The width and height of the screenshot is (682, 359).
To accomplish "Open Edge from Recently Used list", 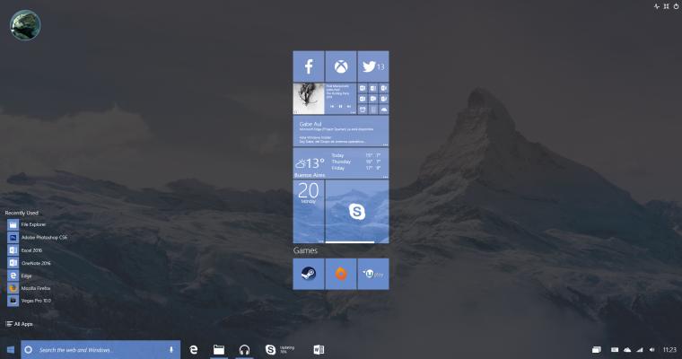I will coord(20,276).
